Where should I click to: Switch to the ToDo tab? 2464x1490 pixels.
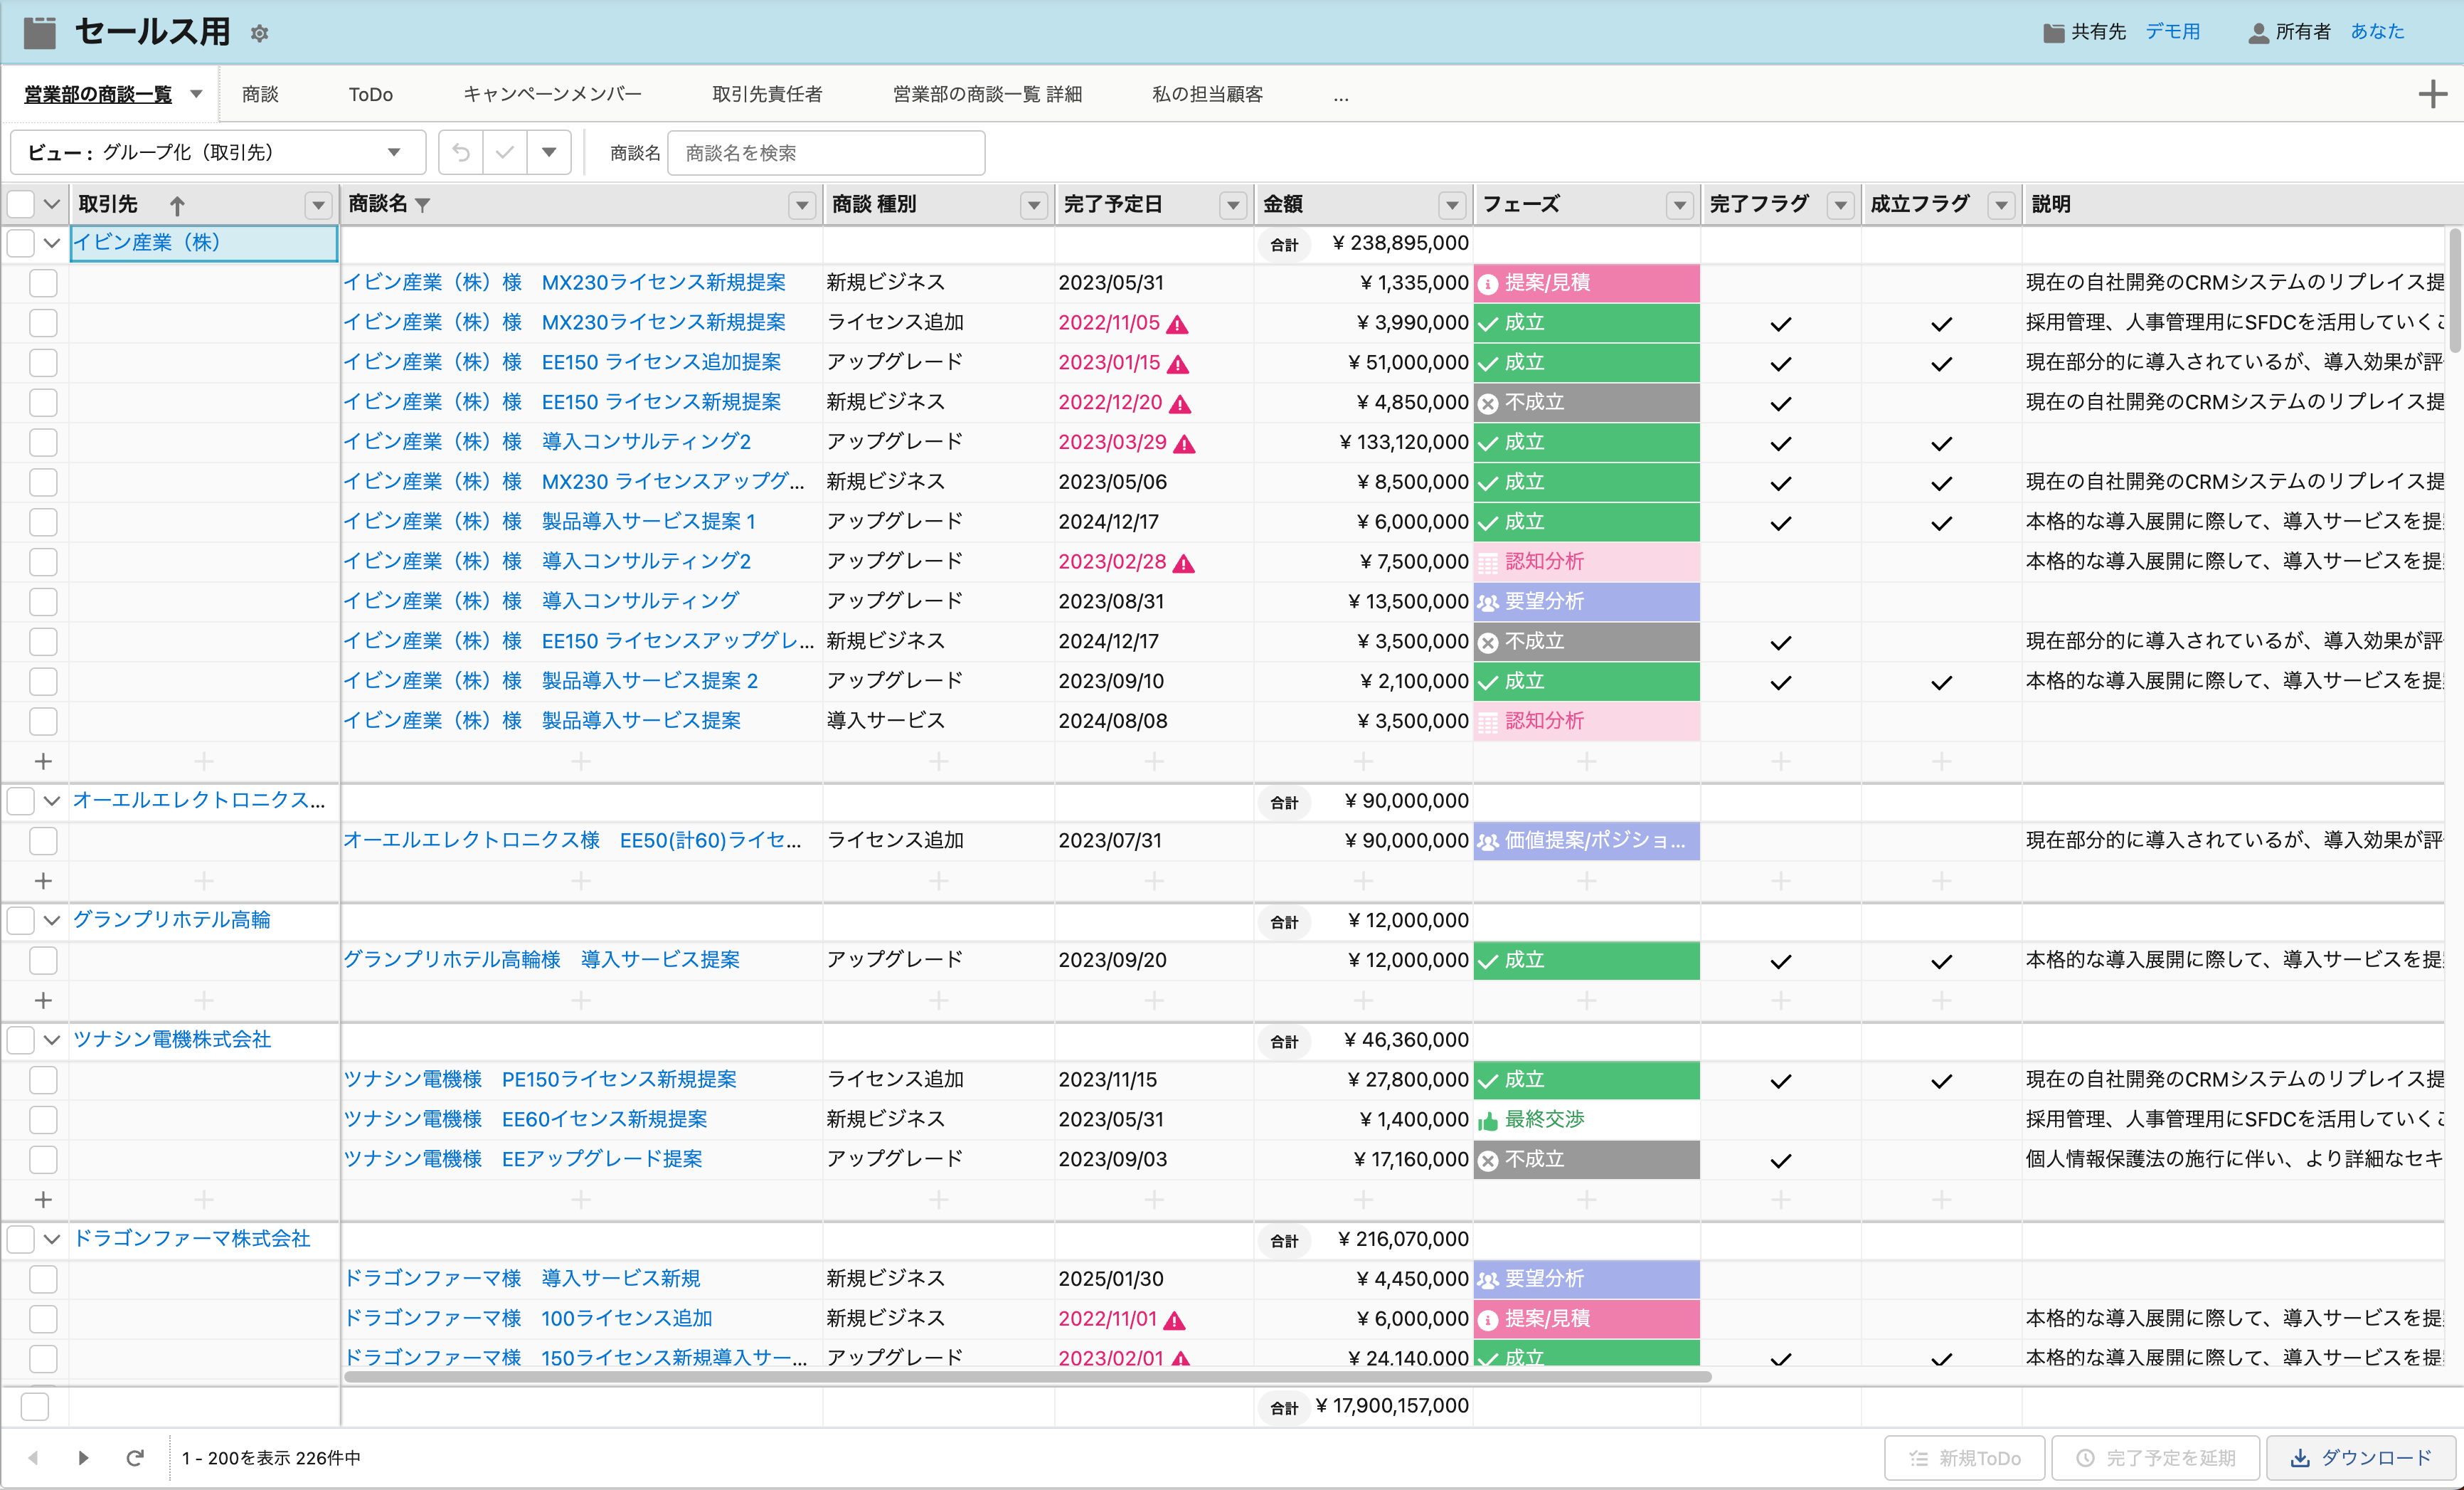coord(370,94)
